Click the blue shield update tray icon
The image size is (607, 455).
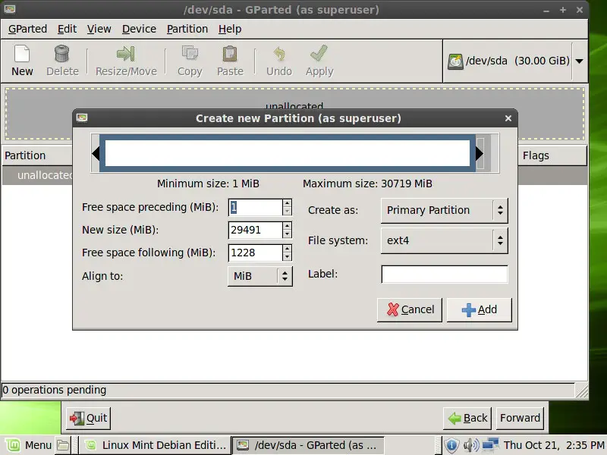[x=451, y=445]
